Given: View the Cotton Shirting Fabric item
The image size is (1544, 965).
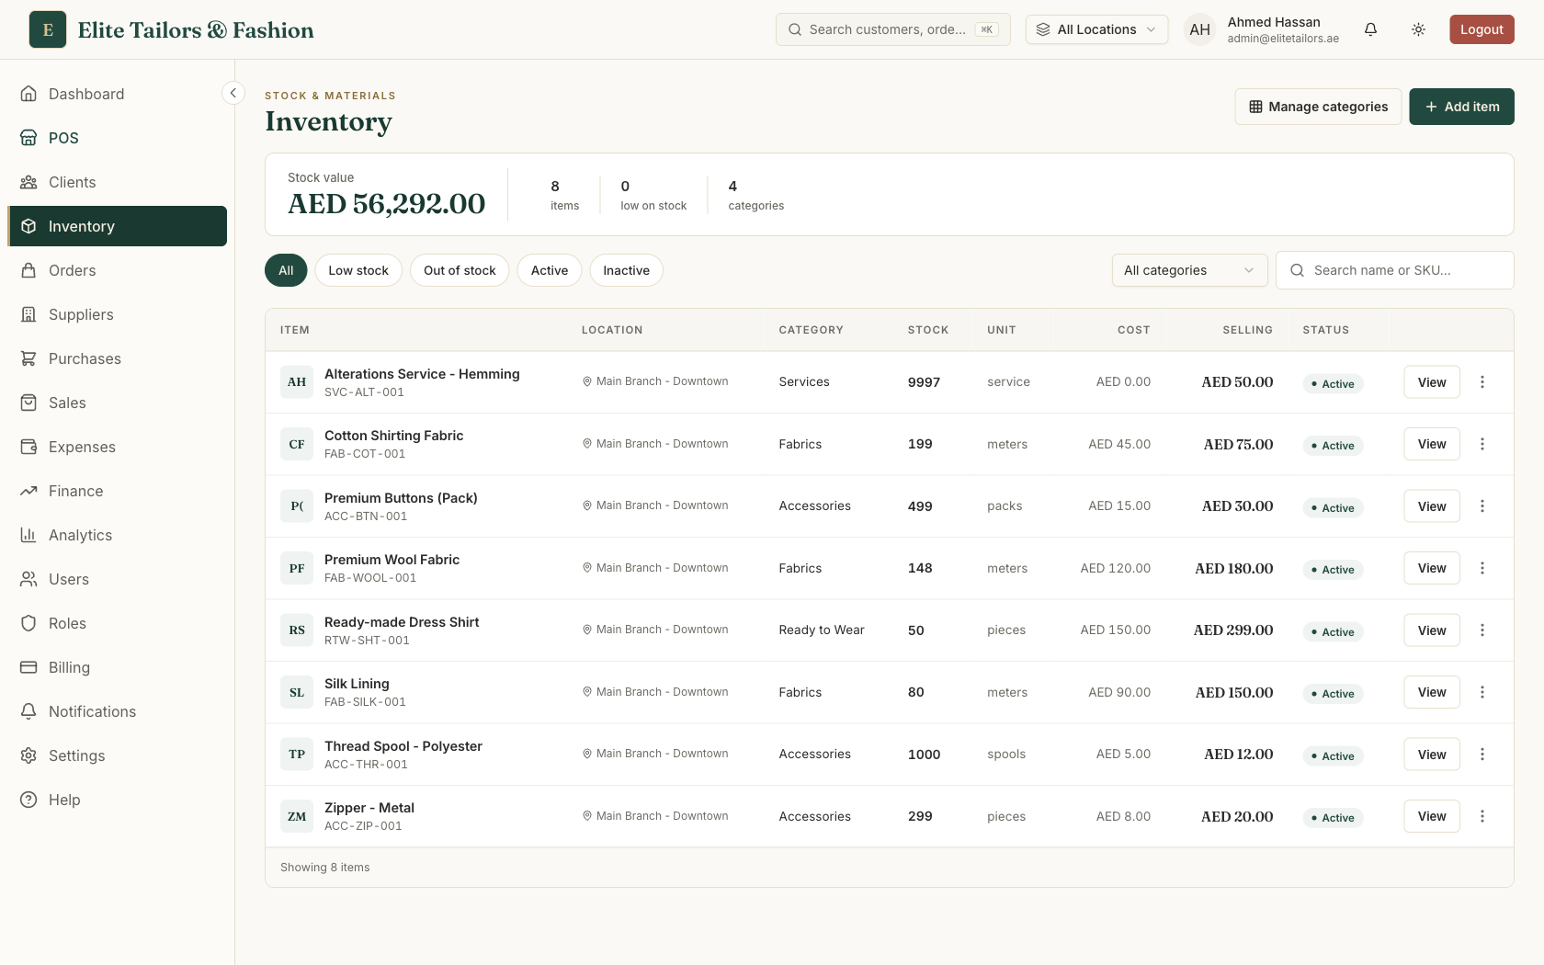Looking at the screenshot, I should pos(1432,444).
